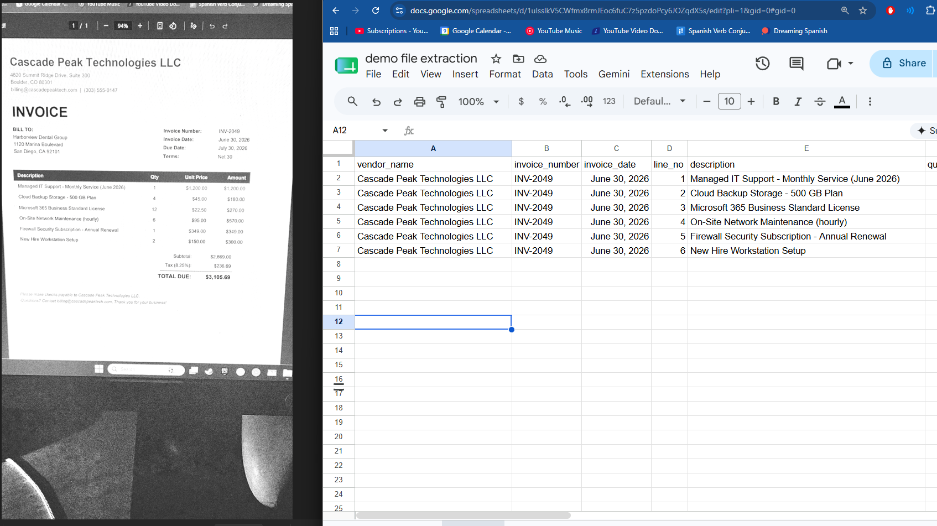The width and height of the screenshot is (937, 526).
Task: Click decrease decimal places icon
Action: coord(565,101)
